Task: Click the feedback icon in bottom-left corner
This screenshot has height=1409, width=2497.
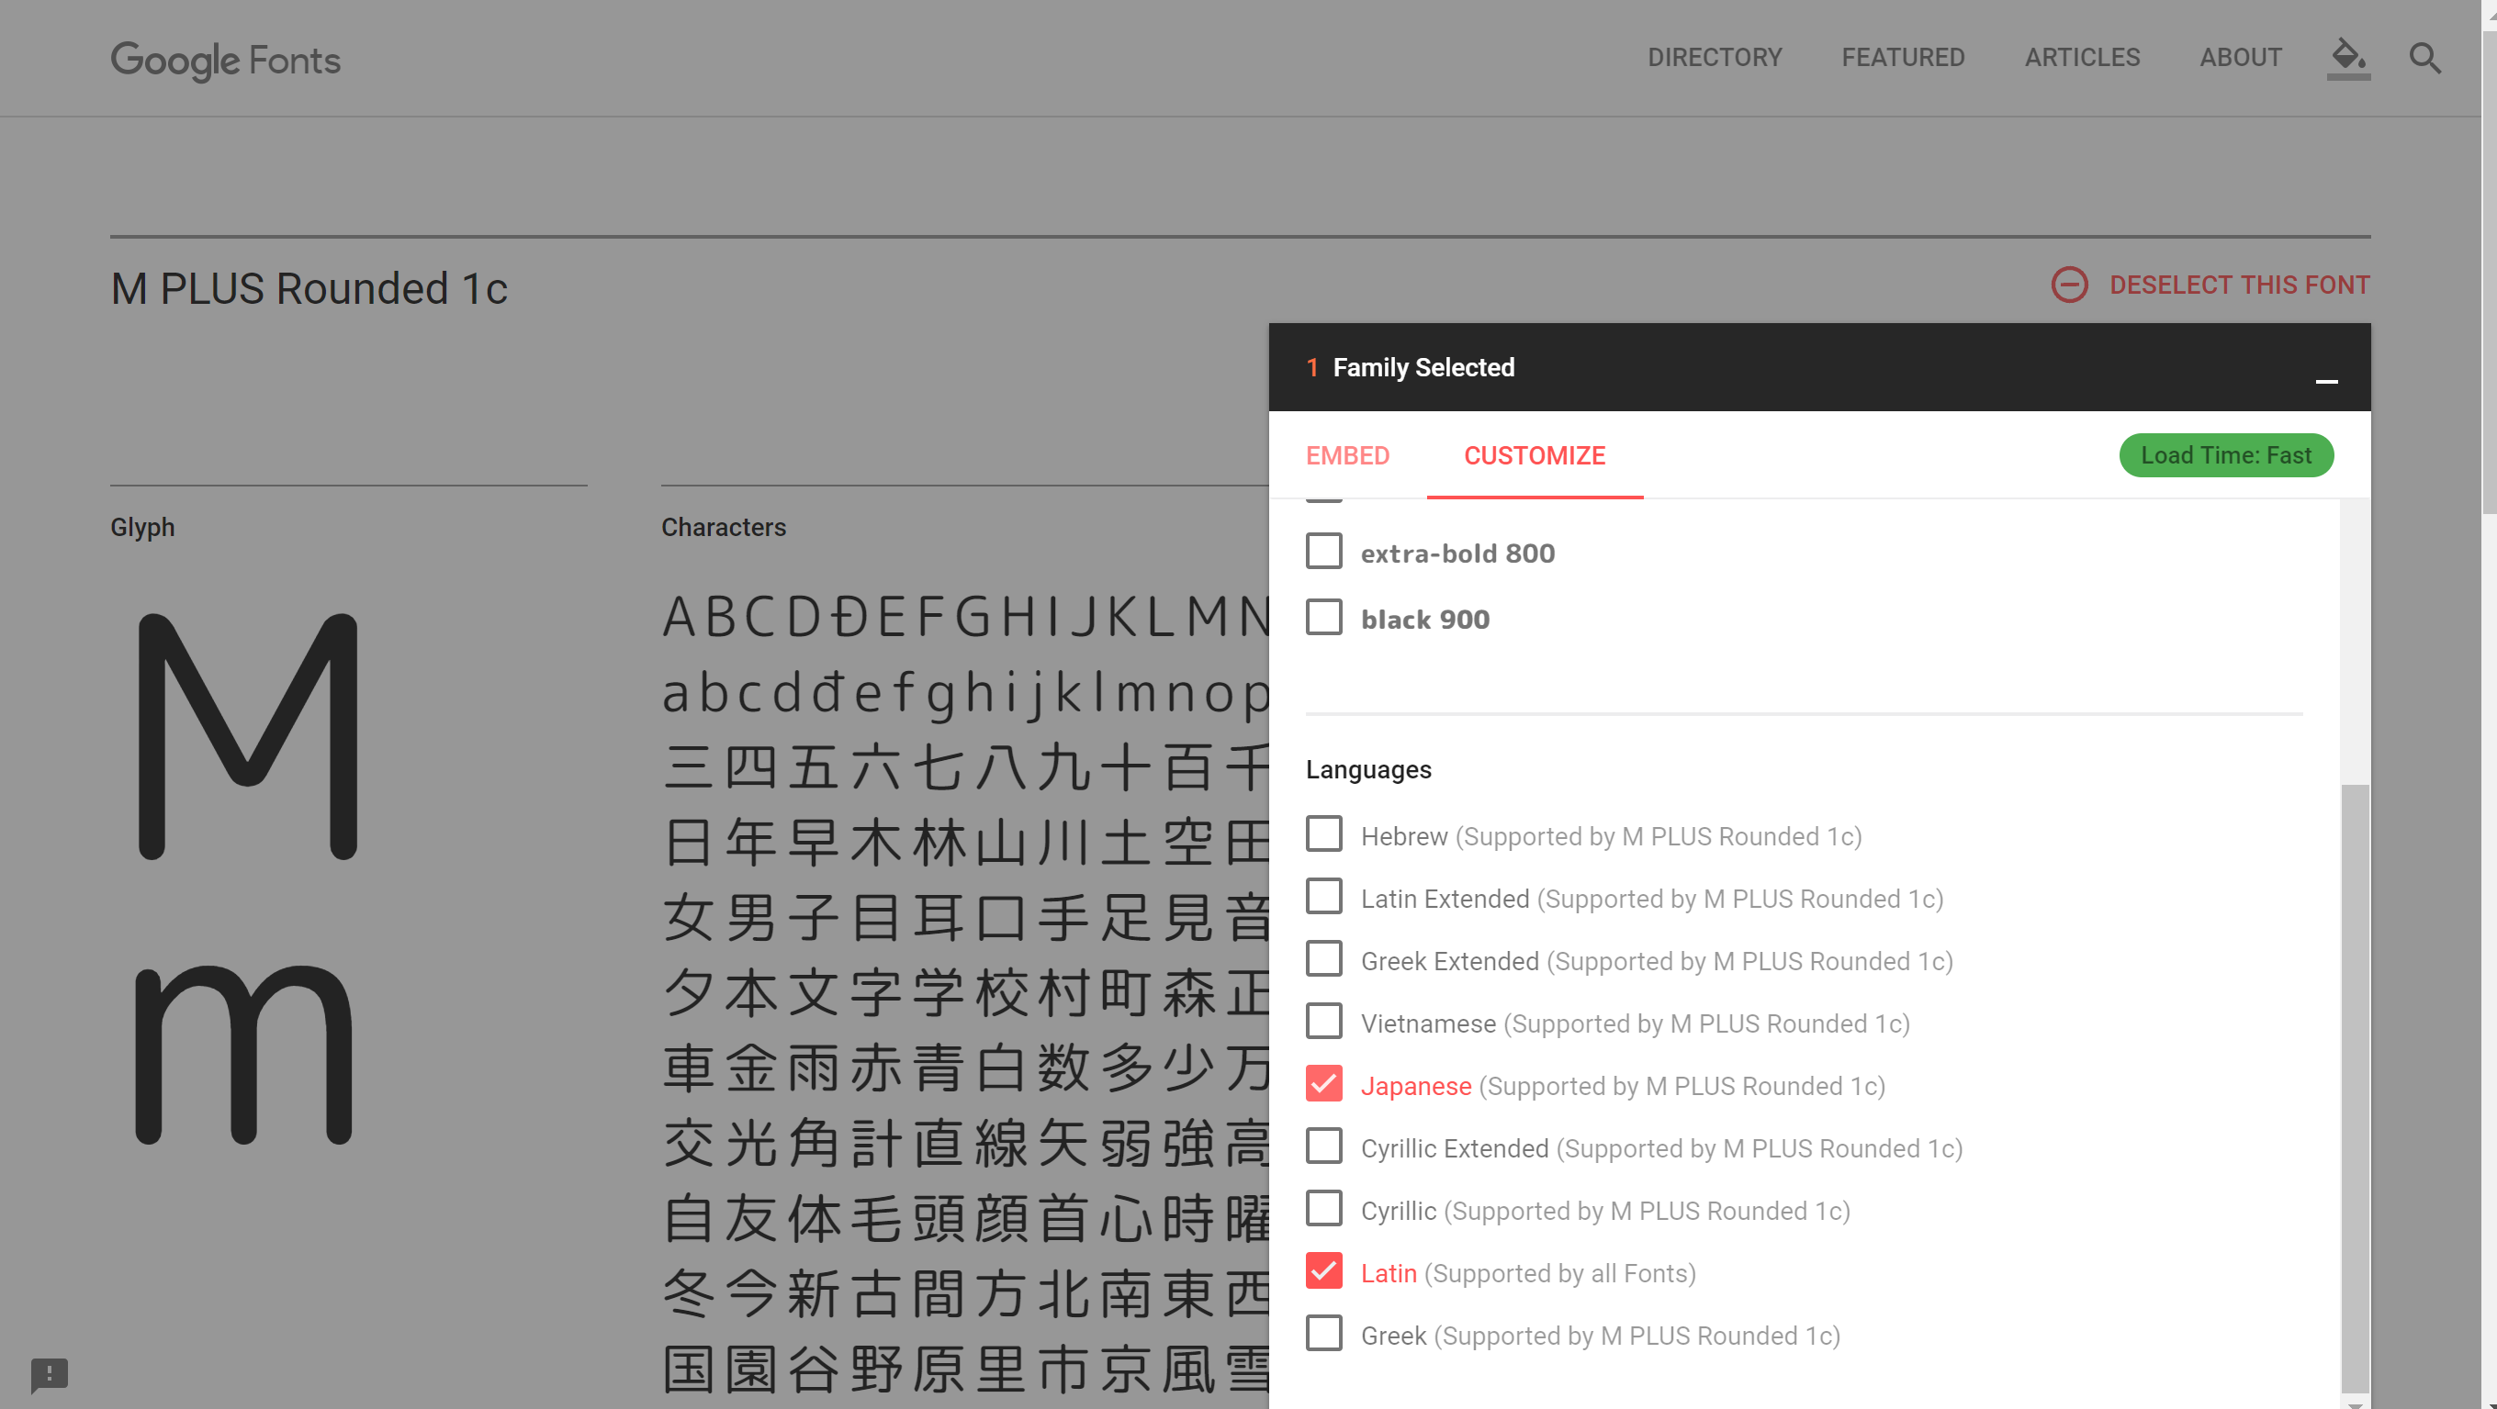Action: pyautogui.click(x=48, y=1376)
